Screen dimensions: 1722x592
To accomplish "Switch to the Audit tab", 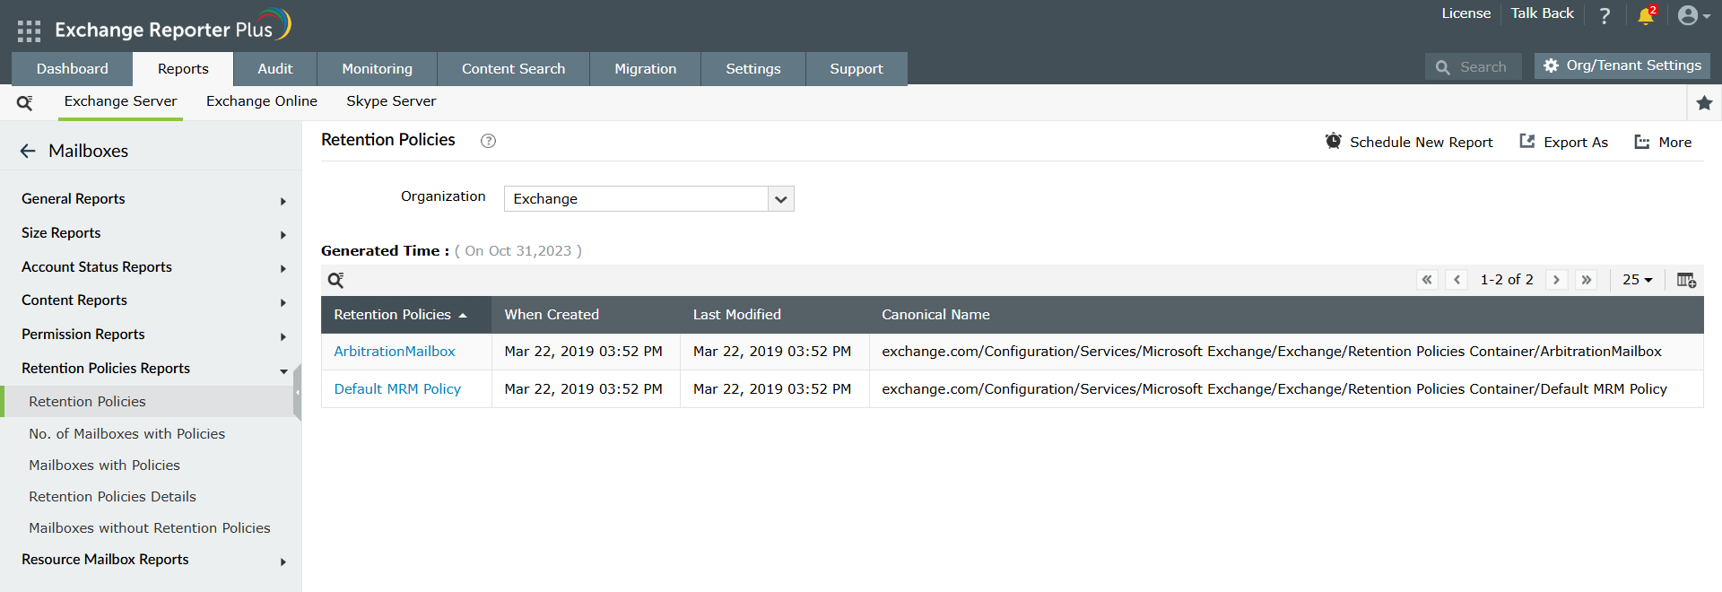I will pyautogui.click(x=274, y=69).
